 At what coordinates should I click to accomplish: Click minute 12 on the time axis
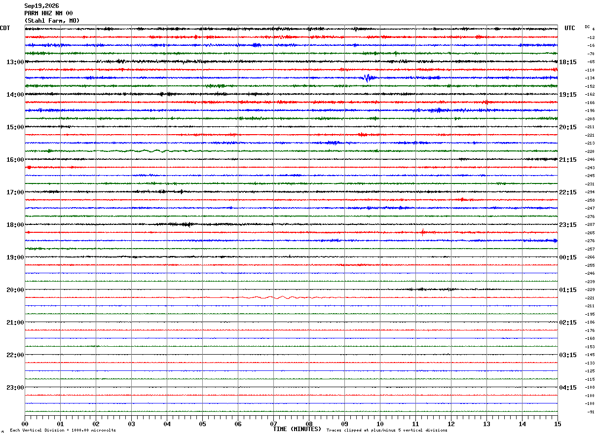click(451, 424)
